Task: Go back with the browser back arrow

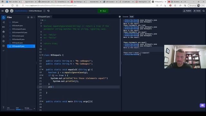Action: 3,5
